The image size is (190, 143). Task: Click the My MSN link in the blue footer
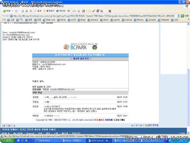pyautogui.click(x=18, y=133)
